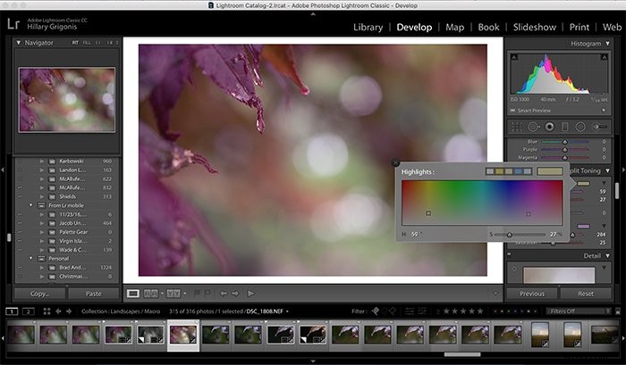Toggle filter lock switch beside Filters Off
This screenshot has width=626, height=365.
click(x=618, y=311)
